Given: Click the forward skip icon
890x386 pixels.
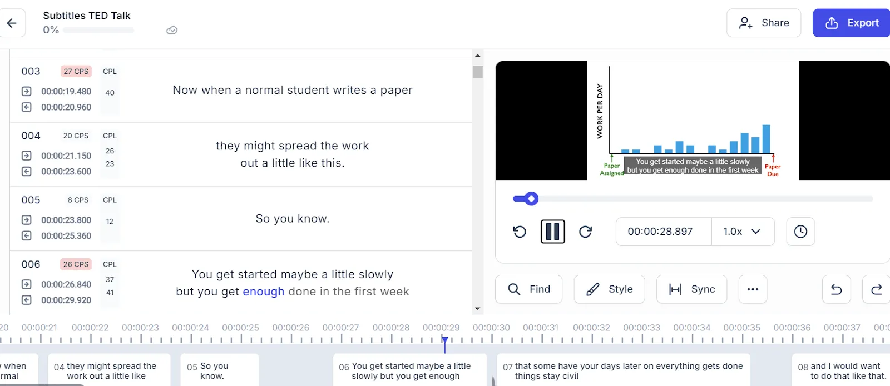Looking at the screenshot, I should [x=586, y=232].
